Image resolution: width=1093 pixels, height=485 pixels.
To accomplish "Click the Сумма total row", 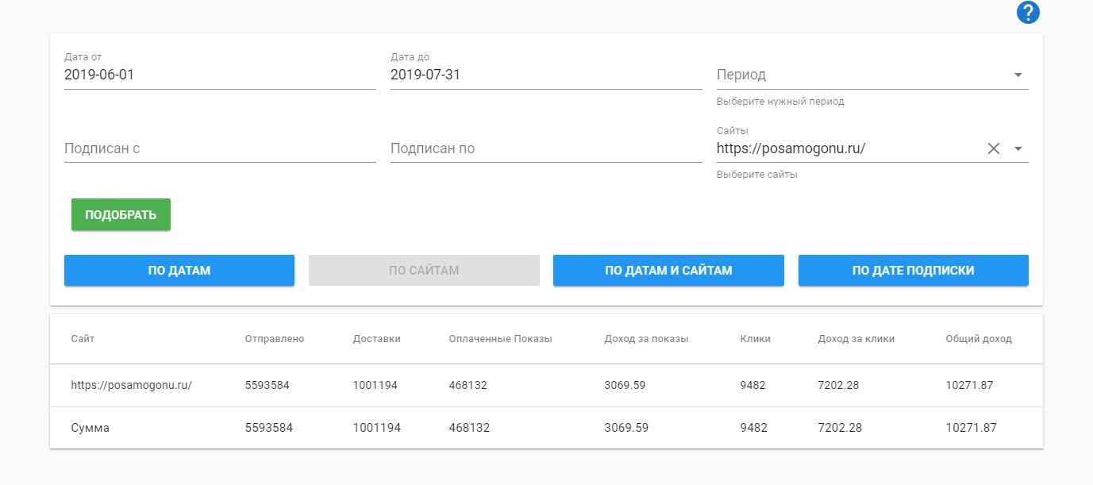I will pyautogui.click(x=90, y=428).
